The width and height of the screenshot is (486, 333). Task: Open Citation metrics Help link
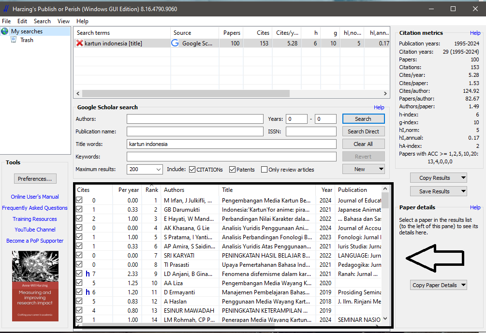tap(475, 33)
